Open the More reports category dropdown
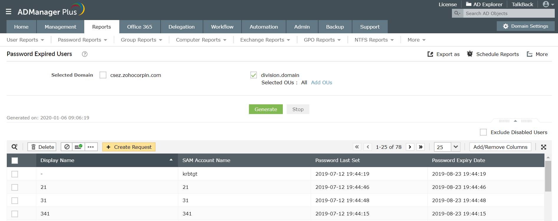The width and height of the screenshot is (558, 221). (417, 40)
